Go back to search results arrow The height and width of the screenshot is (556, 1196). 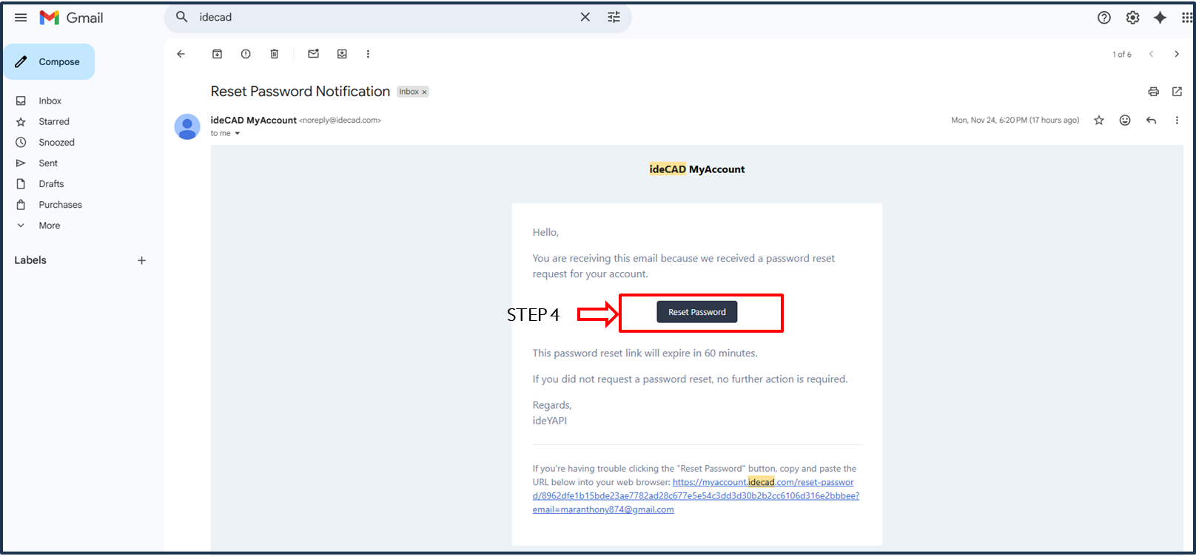pos(181,54)
